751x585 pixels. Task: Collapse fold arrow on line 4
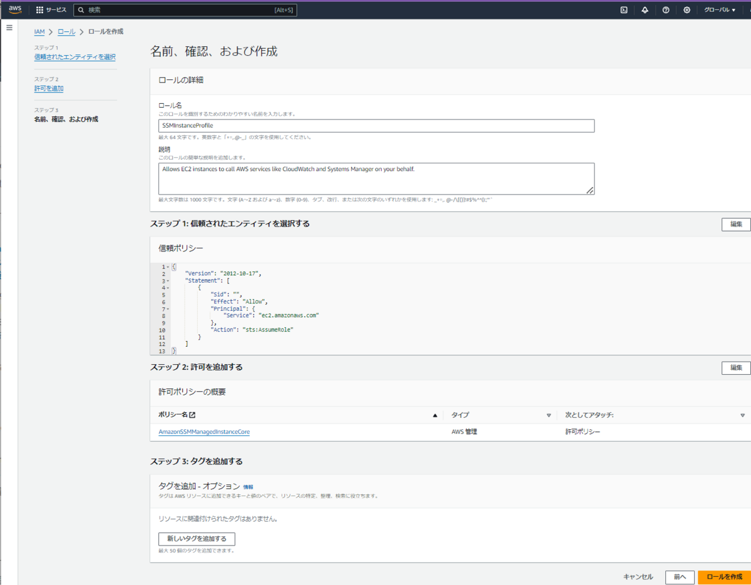tap(168, 288)
